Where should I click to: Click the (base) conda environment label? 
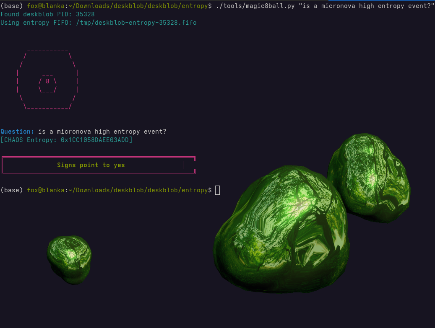click(12, 190)
